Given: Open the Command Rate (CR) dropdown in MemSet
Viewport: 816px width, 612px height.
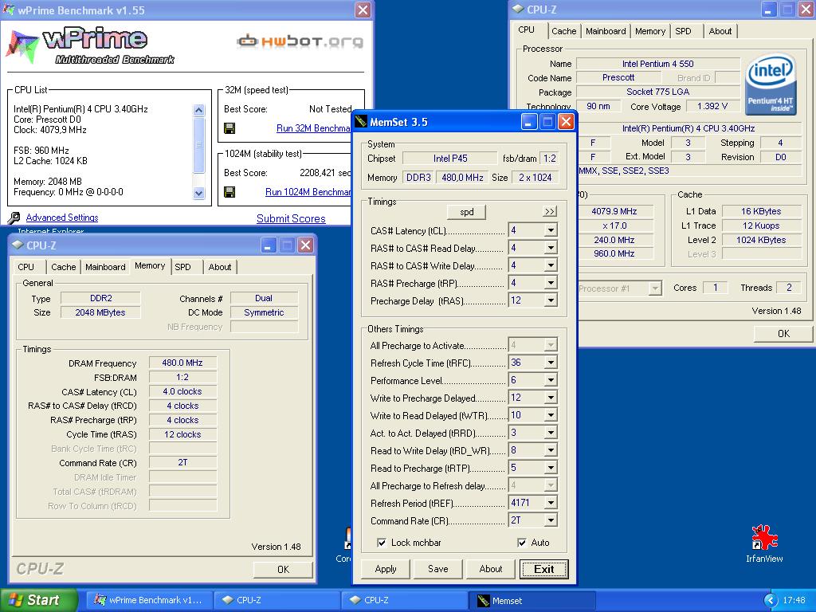Looking at the screenshot, I should point(551,520).
